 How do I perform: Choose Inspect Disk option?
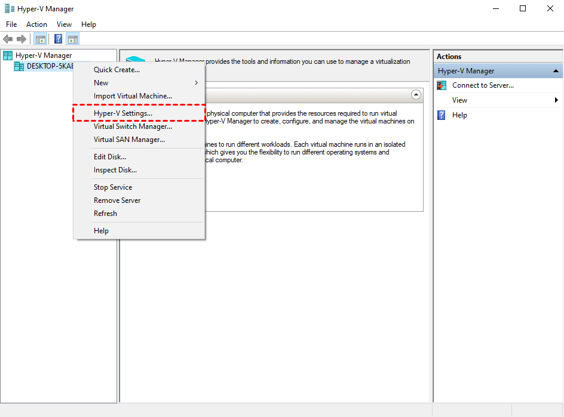coord(139,170)
